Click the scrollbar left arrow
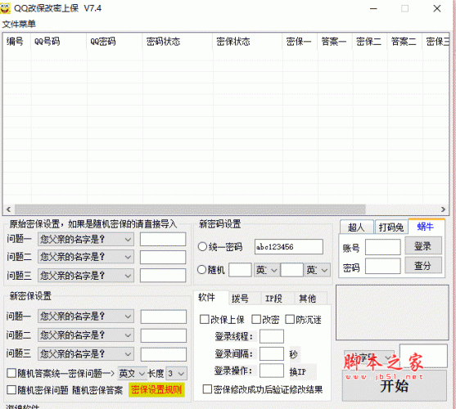Viewport: 456px width, 409px height. (x=8, y=209)
